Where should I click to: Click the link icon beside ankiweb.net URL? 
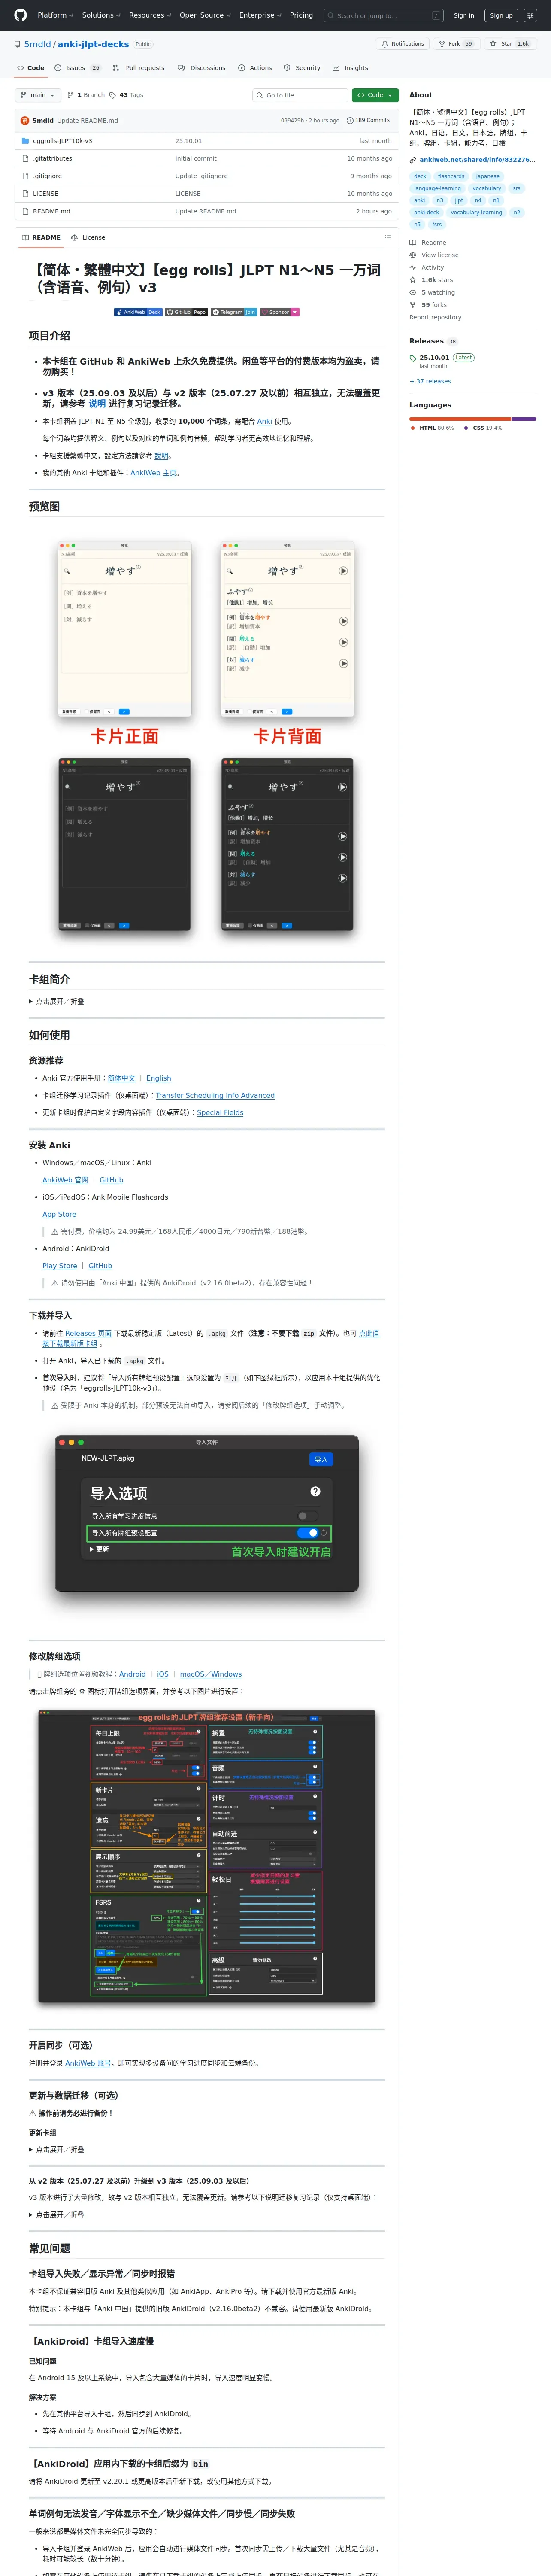413,160
